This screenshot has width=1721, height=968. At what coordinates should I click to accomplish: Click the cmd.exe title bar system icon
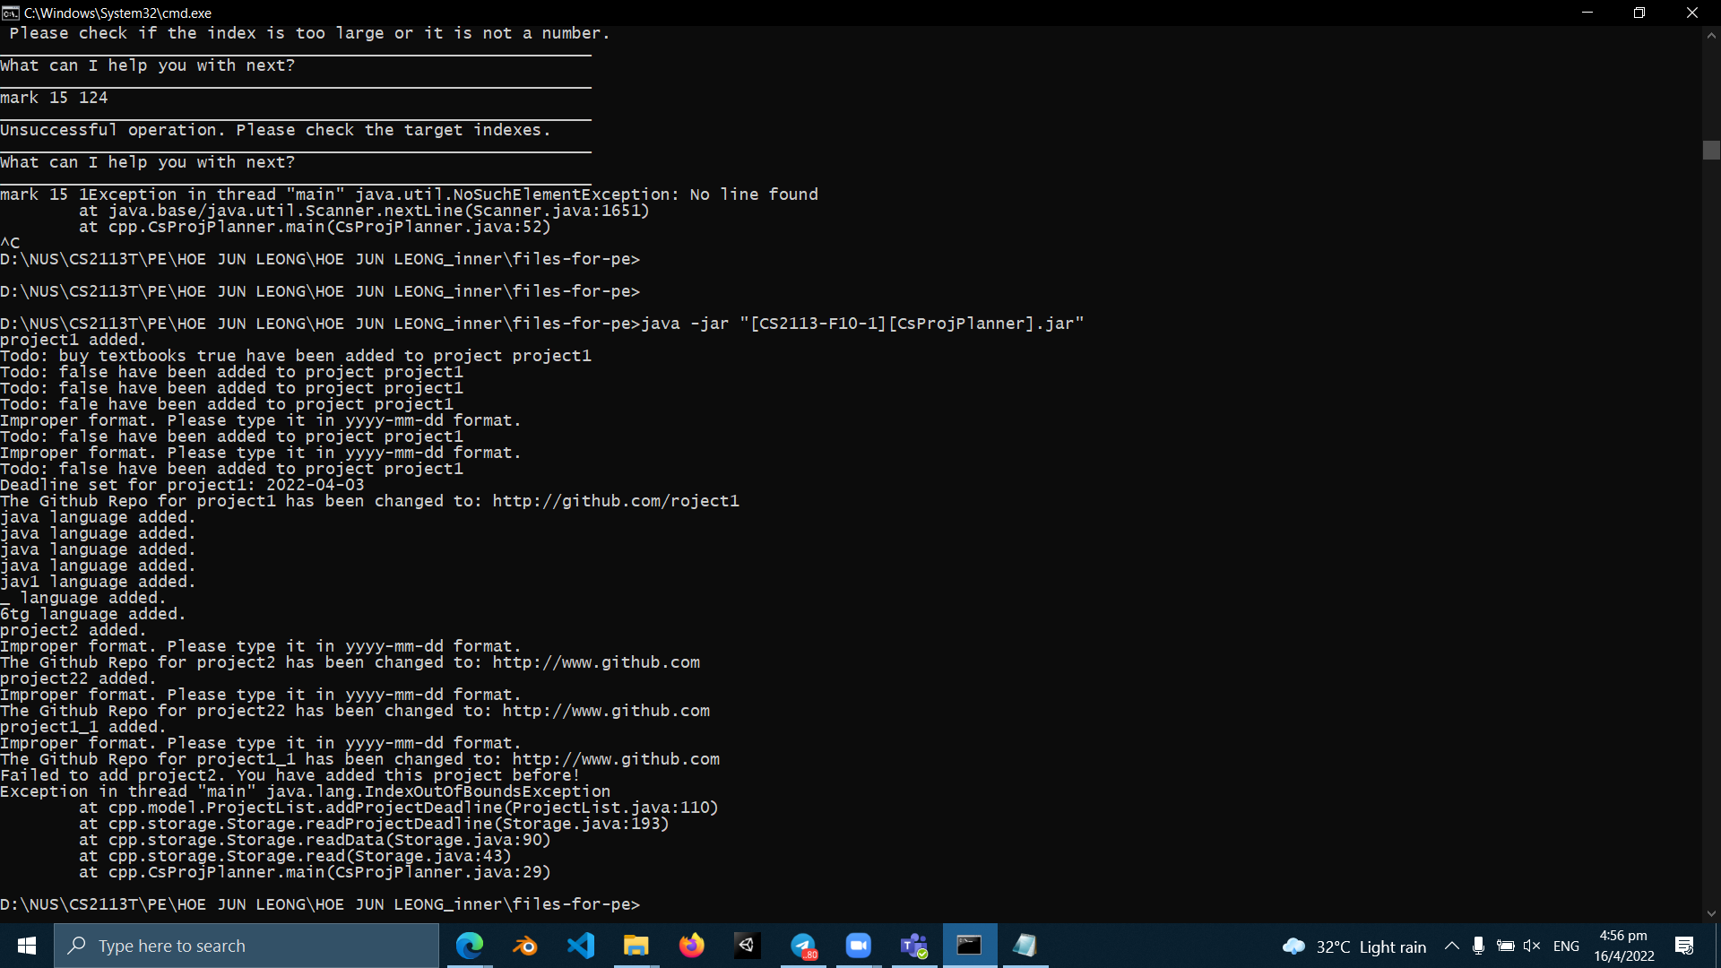coord(11,13)
